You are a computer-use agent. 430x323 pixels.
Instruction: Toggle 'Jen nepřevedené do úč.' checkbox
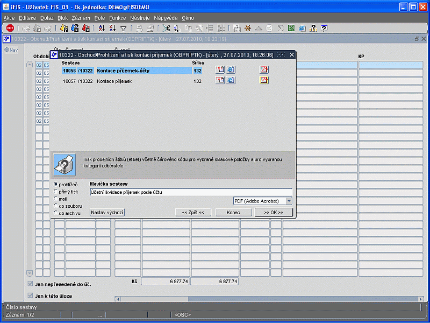tap(30, 284)
